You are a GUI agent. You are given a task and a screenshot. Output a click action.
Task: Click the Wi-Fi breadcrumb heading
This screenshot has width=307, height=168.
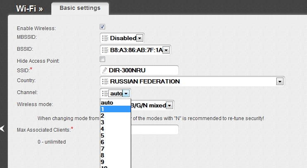(29, 9)
